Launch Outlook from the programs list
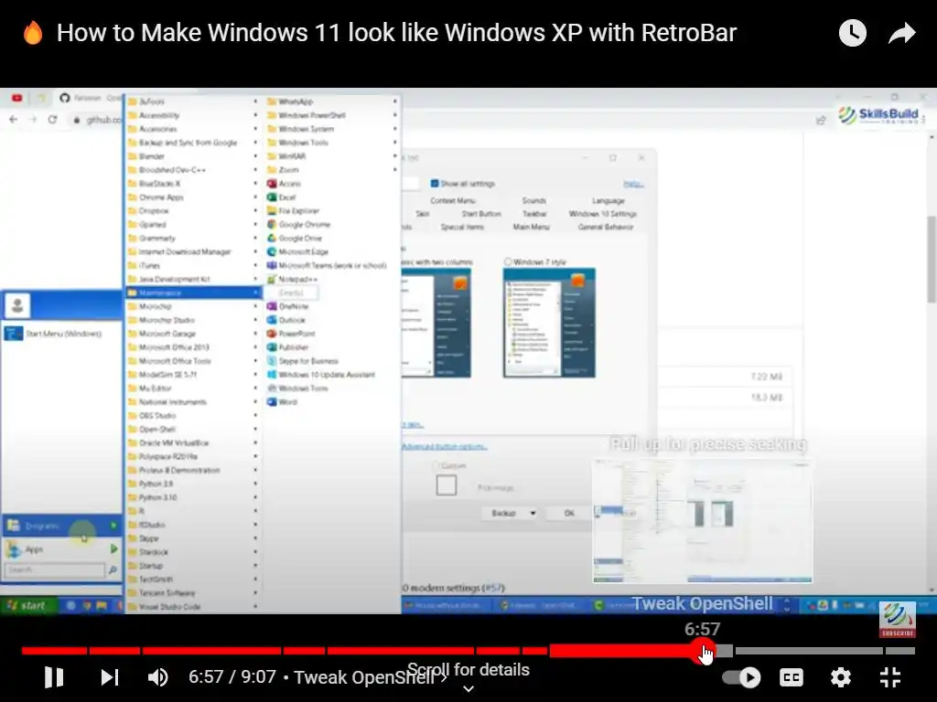937x702 pixels. tap(331, 320)
